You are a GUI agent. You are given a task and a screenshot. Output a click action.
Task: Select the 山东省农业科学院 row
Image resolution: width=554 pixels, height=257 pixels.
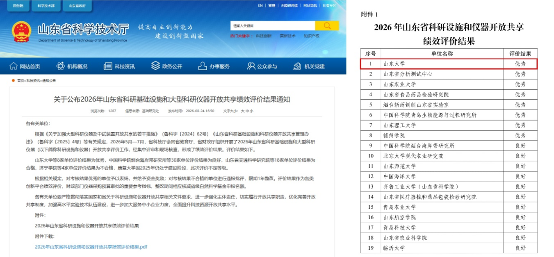pos(449,238)
